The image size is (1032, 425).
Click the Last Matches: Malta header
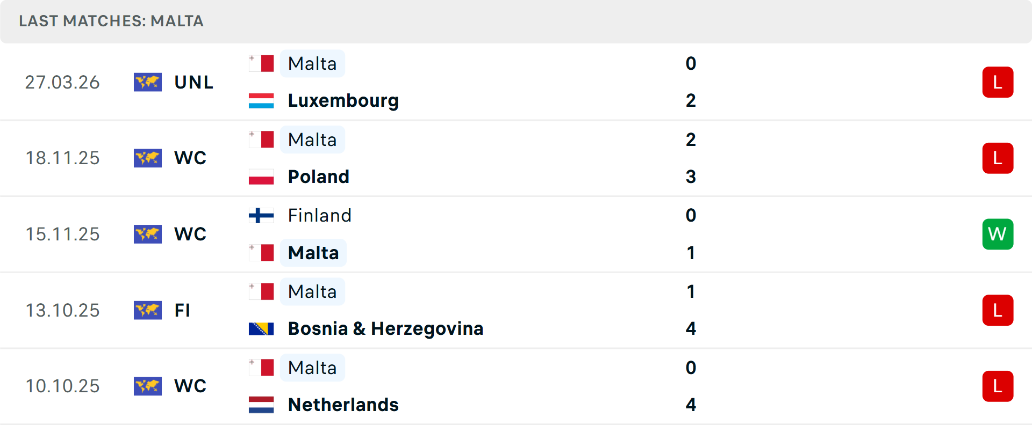[111, 21]
